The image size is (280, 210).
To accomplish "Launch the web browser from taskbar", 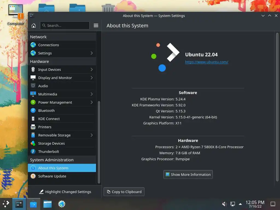I will click(62, 204).
